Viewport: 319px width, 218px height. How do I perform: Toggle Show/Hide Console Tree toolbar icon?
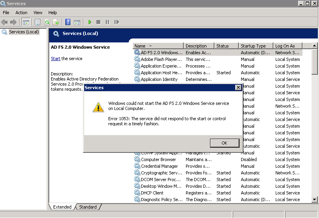coord(26,22)
